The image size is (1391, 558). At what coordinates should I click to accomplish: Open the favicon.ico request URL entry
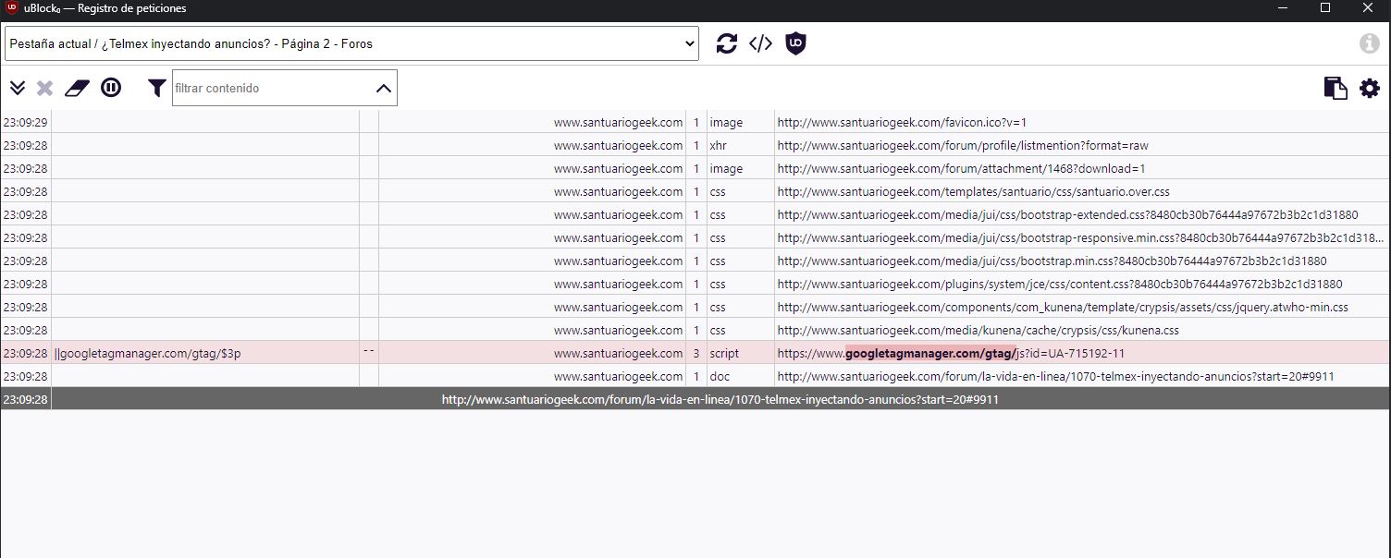tap(902, 122)
